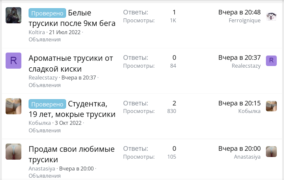This screenshot has height=180, width=284.
Task: Click the Проверено label on Кобылка's thread
Action: pyautogui.click(x=47, y=104)
